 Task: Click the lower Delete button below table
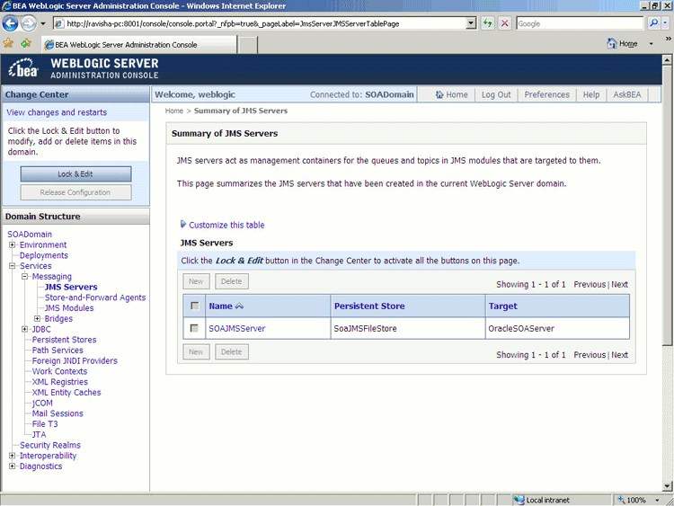point(231,351)
